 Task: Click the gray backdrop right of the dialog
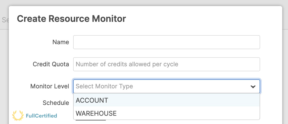285,63
